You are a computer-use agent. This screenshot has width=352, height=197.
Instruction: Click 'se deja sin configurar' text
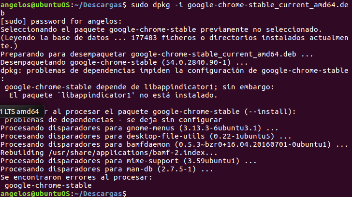[x=174, y=120]
